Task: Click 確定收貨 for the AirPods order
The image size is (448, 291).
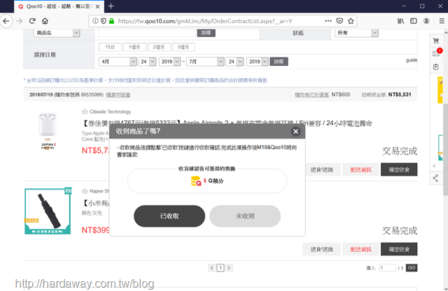Action: tap(399, 169)
